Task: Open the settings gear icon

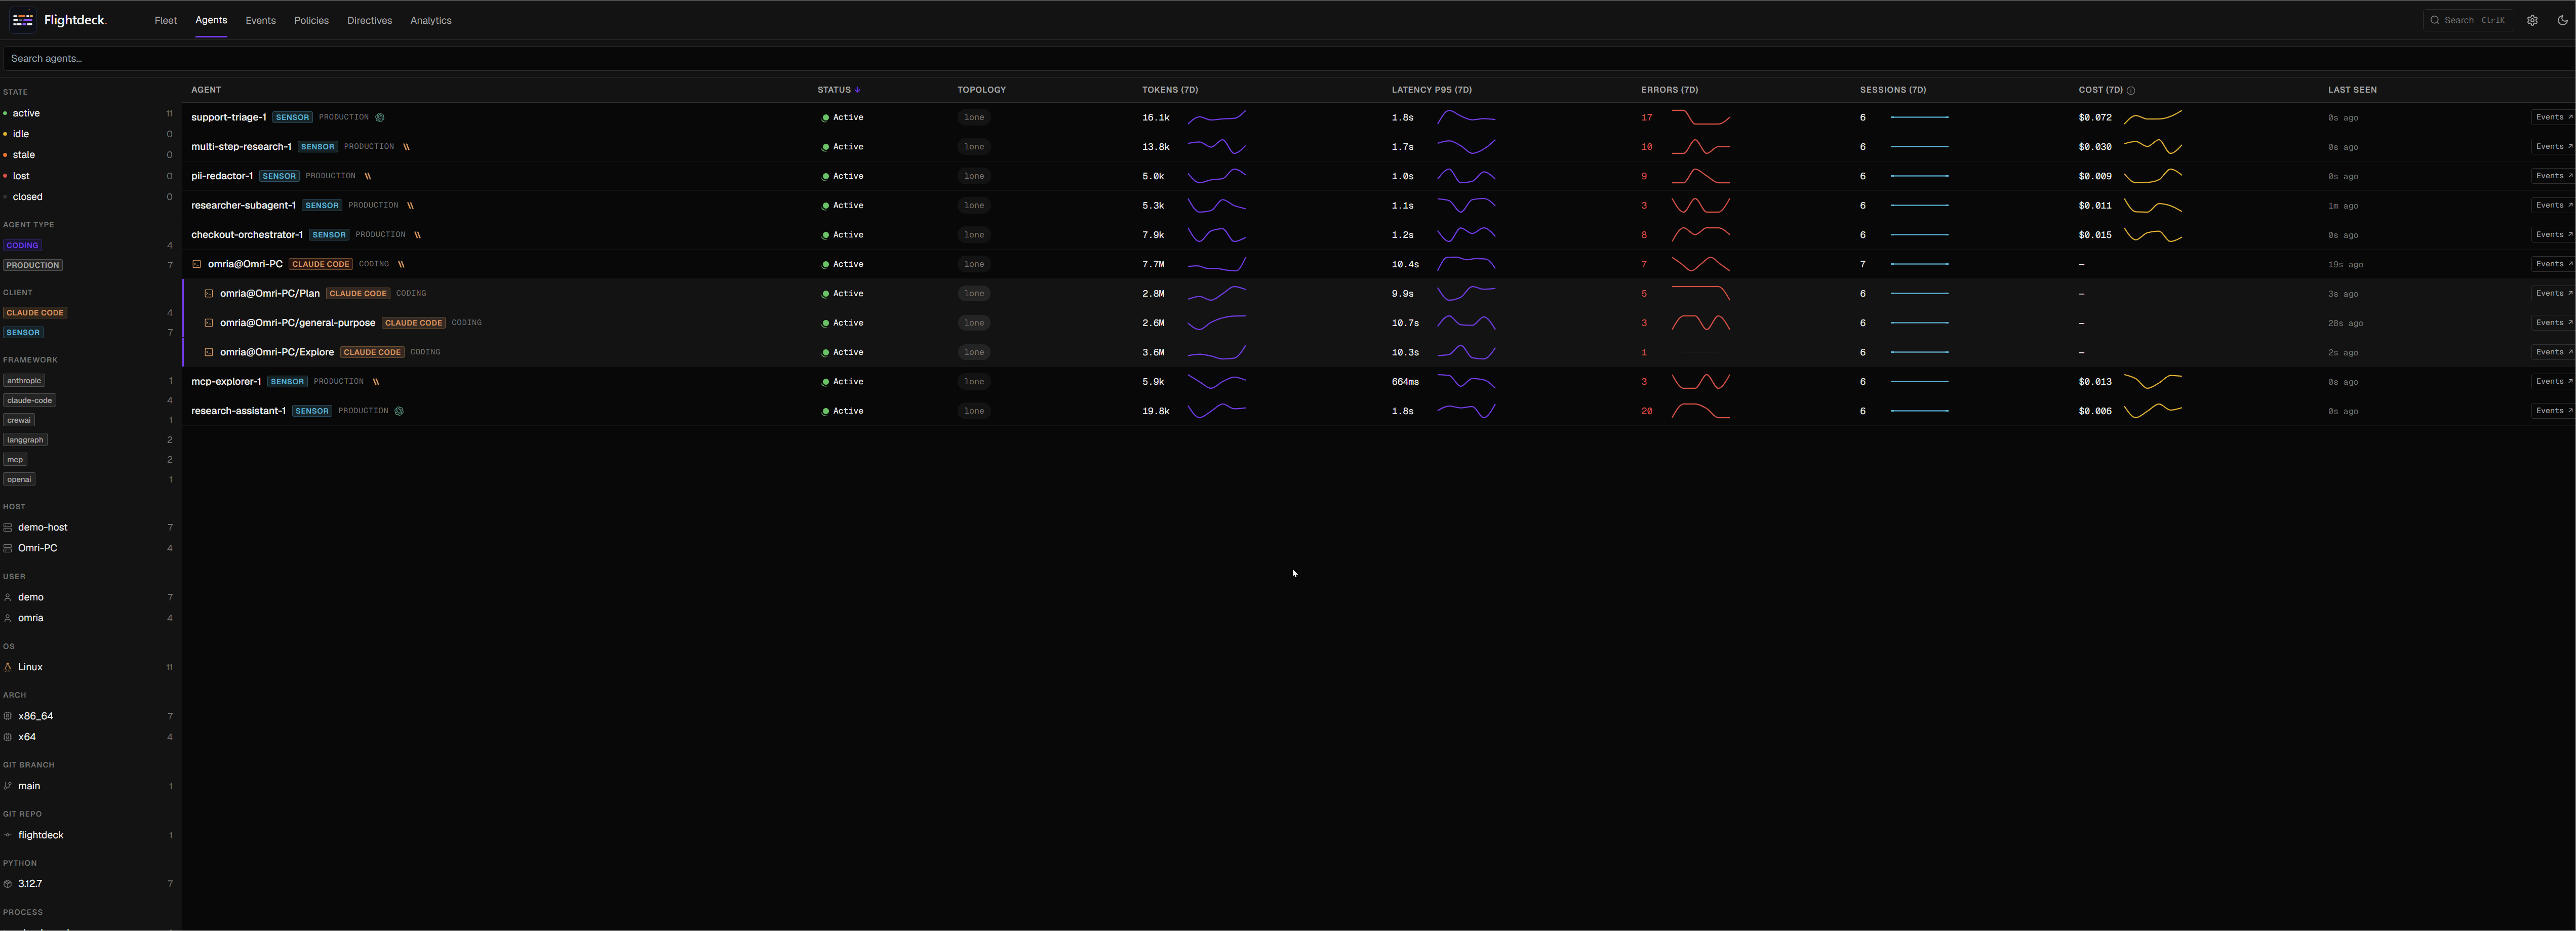Action: pos(2532,20)
